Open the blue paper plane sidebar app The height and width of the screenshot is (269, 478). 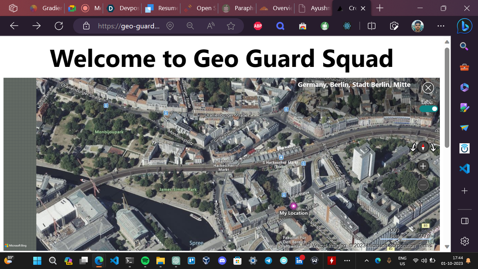(x=464, y=128)
